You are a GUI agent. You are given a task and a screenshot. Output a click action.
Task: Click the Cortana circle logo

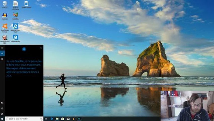click(x=24, y=49)
